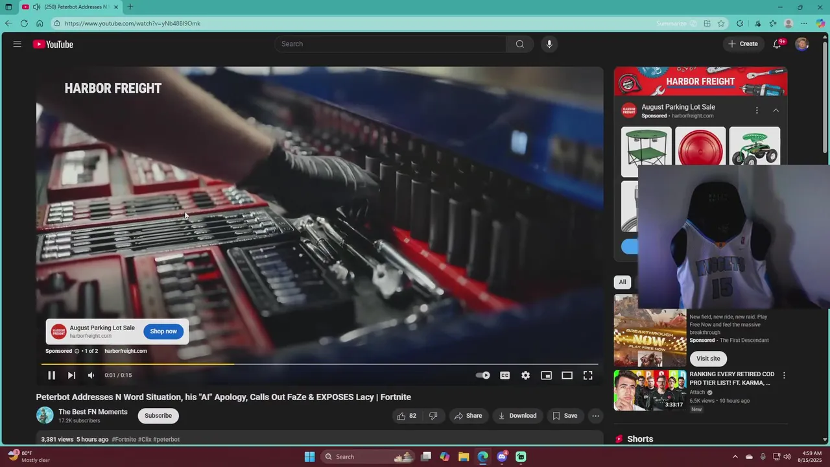Skip to next video

(71, 376)
